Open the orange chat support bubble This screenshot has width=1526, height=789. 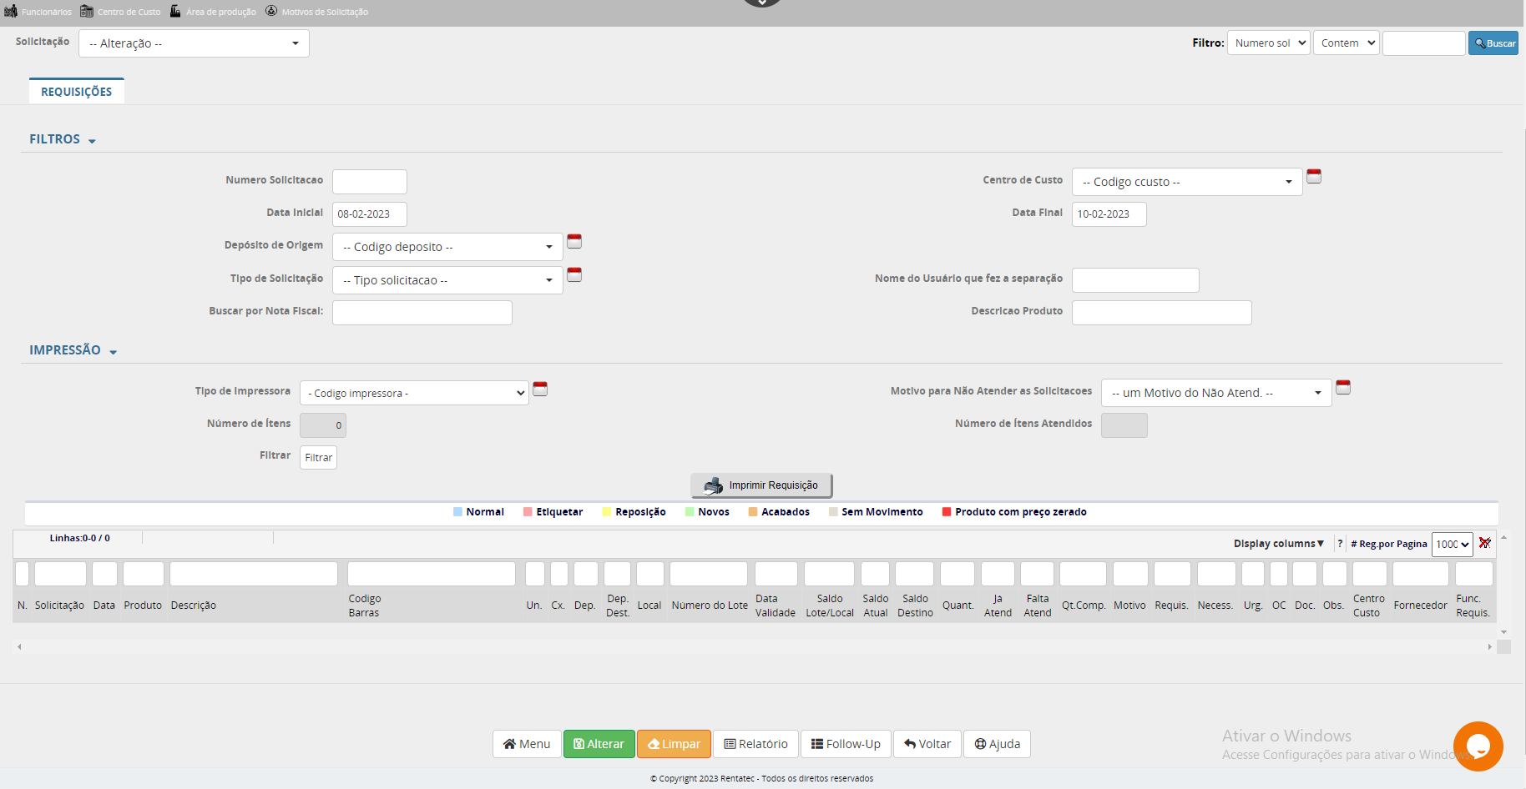tap(1478, 746)
